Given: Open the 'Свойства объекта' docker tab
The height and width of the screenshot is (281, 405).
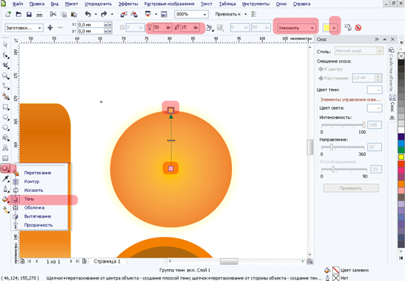Looking at the screenshot, I should [391, 68].
